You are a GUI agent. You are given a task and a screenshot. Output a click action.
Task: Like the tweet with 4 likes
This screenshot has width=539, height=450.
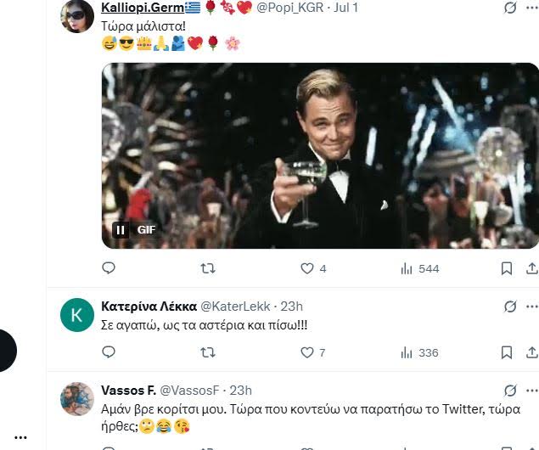(307, 268)
